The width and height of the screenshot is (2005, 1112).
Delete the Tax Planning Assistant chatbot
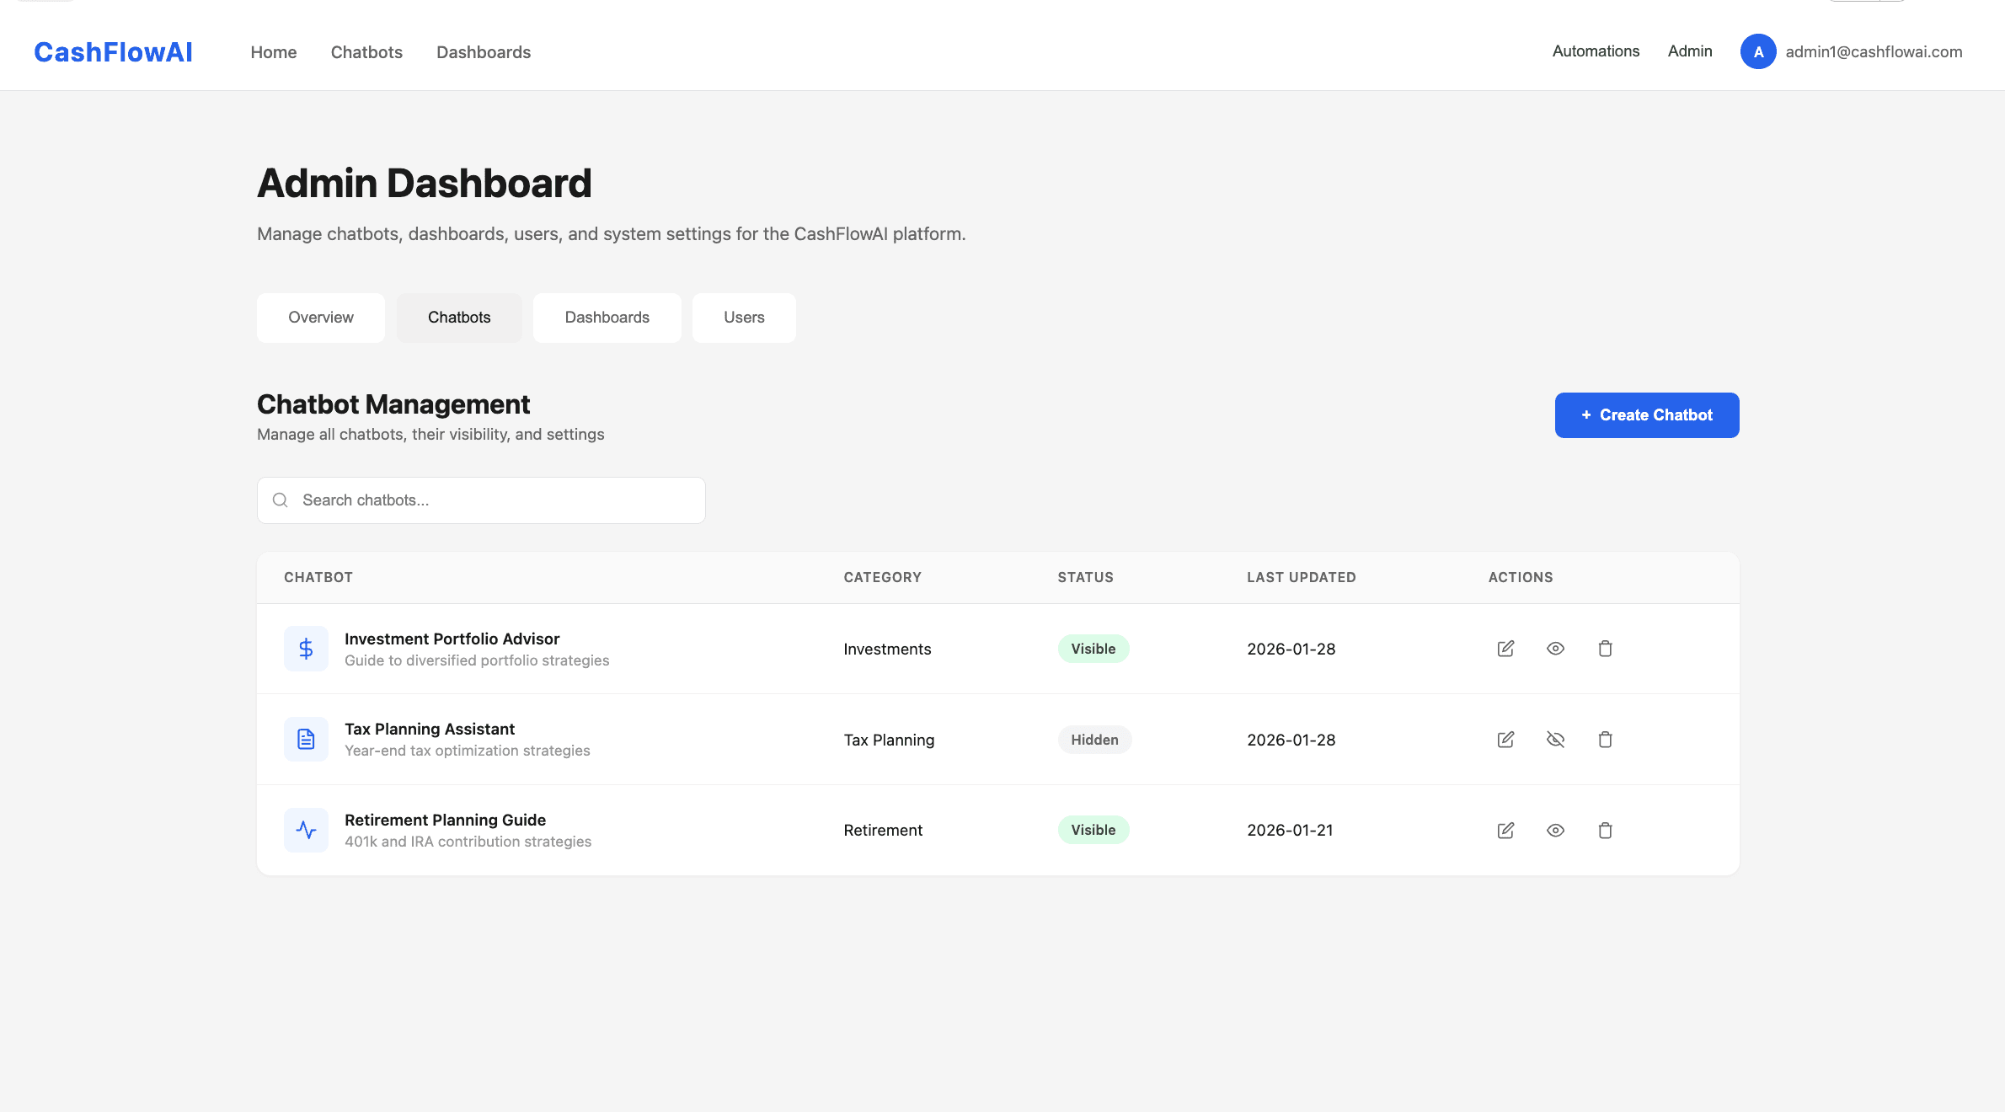[x=1606, y=740]
